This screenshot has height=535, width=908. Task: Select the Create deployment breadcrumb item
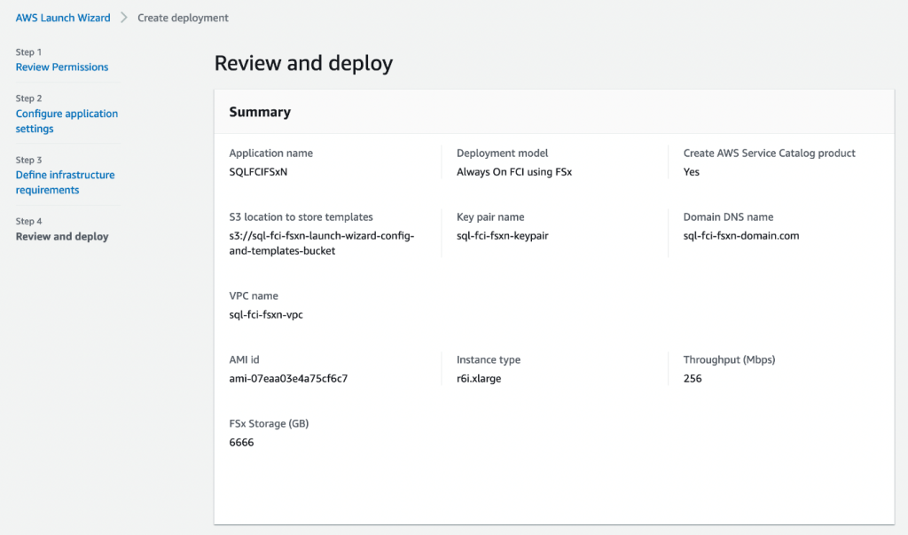pos(183,17)
